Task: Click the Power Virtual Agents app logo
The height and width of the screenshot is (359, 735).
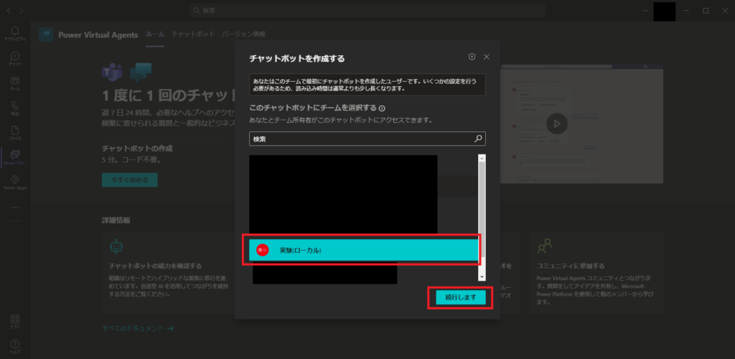Action: 46,34
